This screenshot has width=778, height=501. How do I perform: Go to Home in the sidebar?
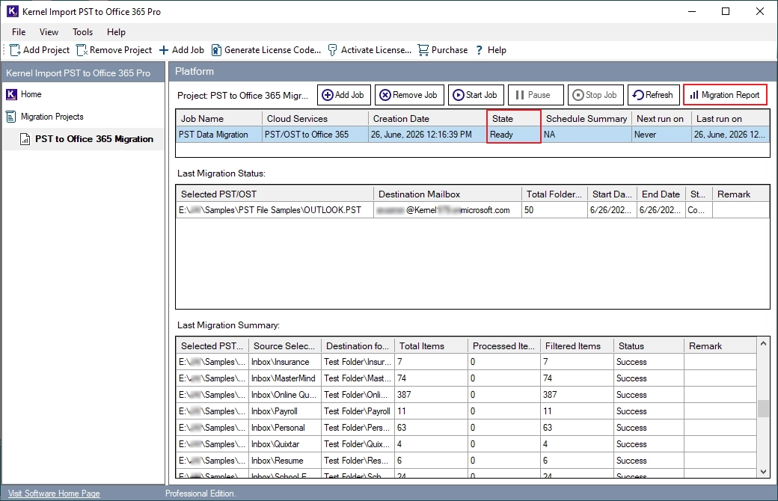point(31,94)
